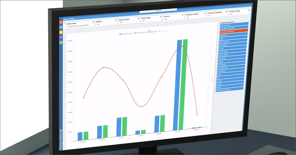Open the blue table view icon in sidebar

(x=61, y=27)
